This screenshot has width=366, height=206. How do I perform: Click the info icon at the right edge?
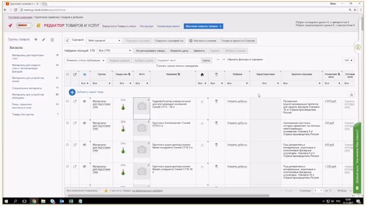358,47
